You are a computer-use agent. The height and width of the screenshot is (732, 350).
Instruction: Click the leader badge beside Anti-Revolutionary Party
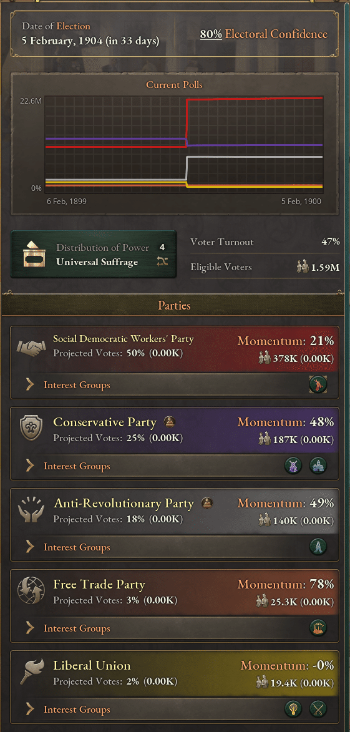tap(207, 503)
